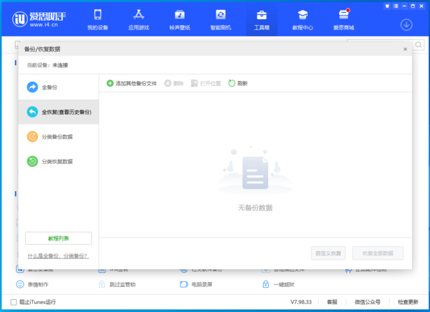This screenshot has height=312, width=430.
Task: Open link 什么是全备份、分类备份?
Action: [58, 255]
